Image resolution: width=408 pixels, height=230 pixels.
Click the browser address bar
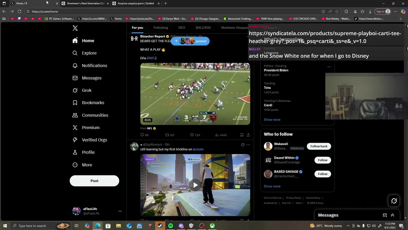coord(172,11)
